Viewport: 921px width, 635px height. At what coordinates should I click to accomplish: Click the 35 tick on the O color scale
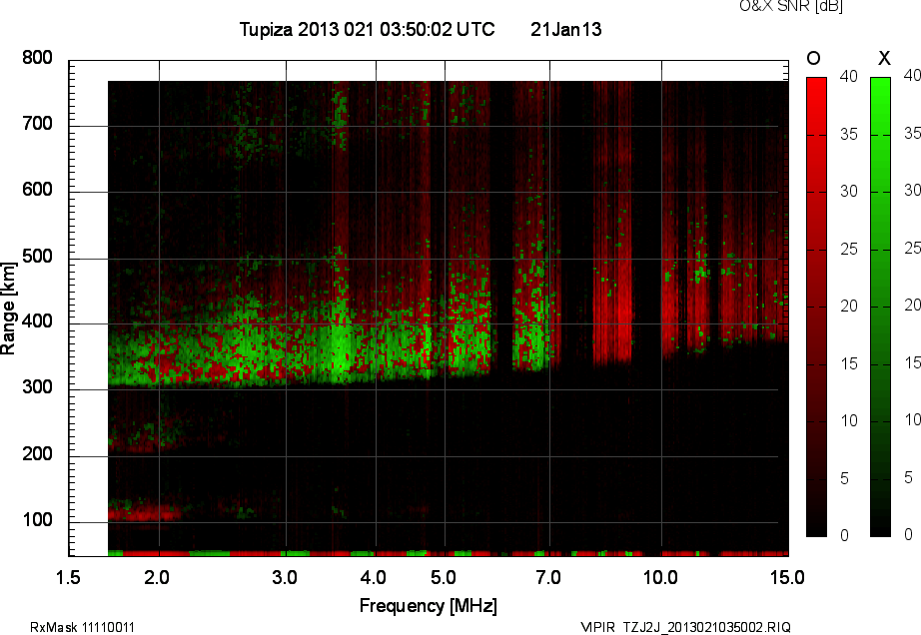click(x=849, y=135)
